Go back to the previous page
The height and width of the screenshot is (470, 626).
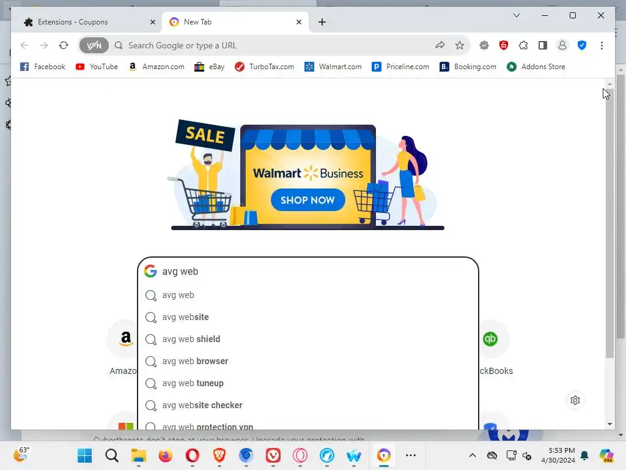pos(24,45)
